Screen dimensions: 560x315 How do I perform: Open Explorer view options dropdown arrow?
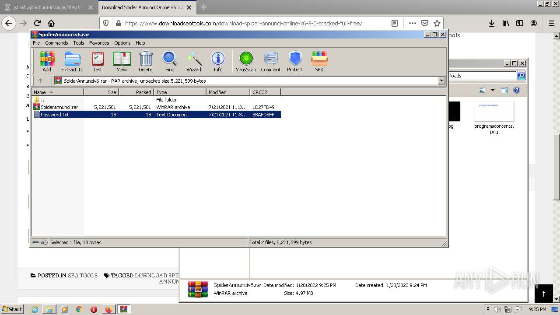click(493, 90)
